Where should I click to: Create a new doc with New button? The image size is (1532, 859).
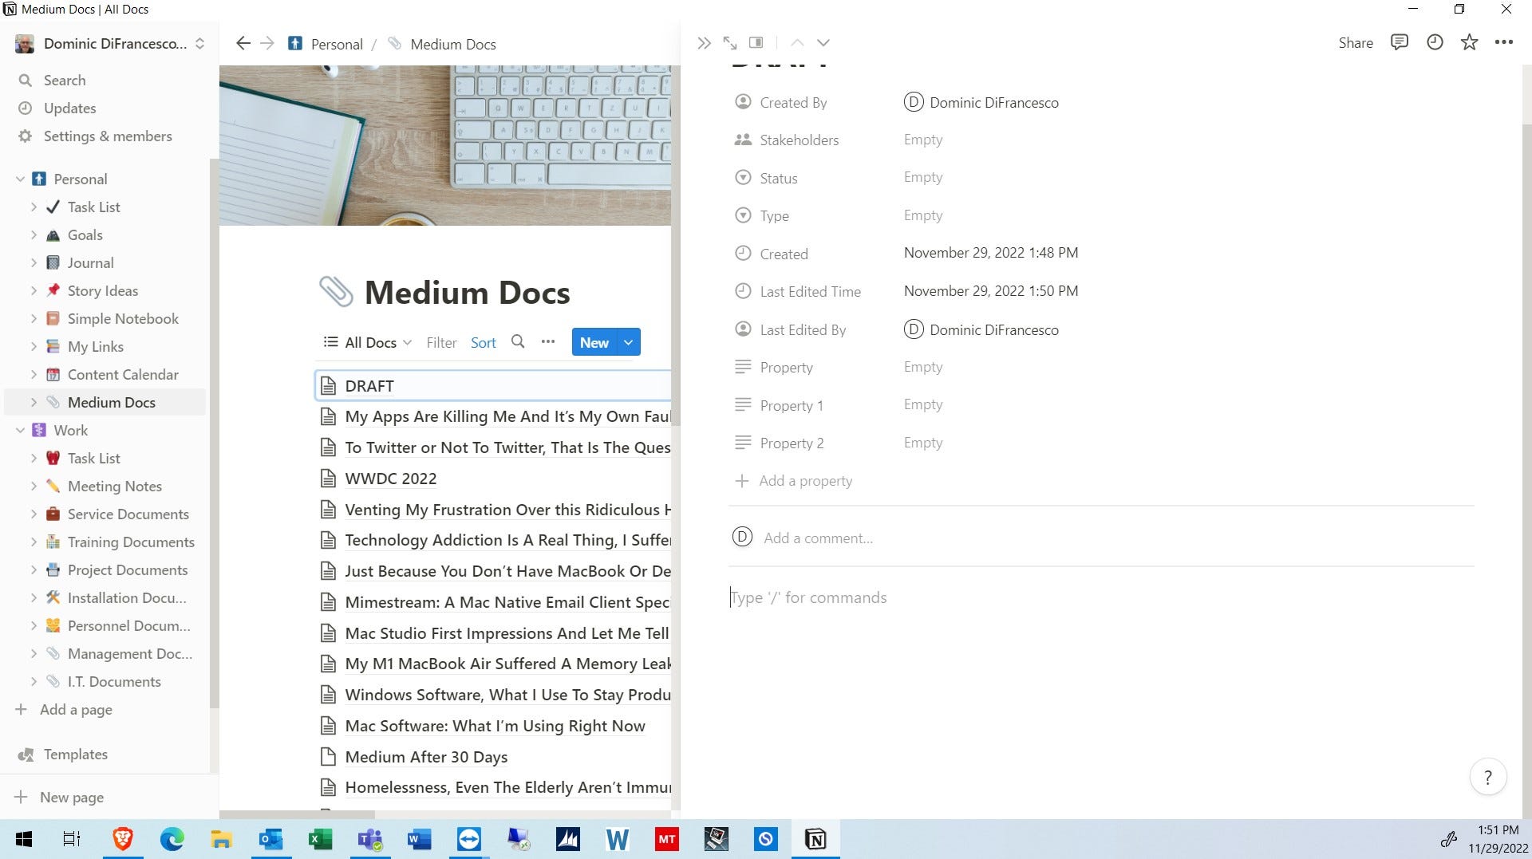(x=594, y=342)
